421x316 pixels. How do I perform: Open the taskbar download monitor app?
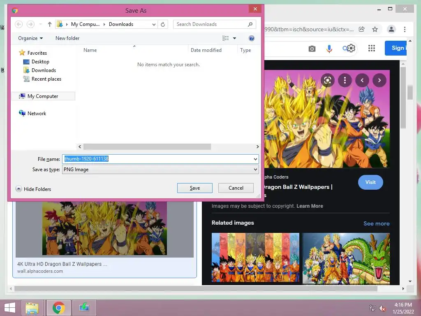pyautogui.click(x=84, y=308)
